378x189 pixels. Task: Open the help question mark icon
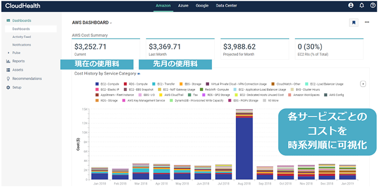pyautogui.click(x=372, y=6)
